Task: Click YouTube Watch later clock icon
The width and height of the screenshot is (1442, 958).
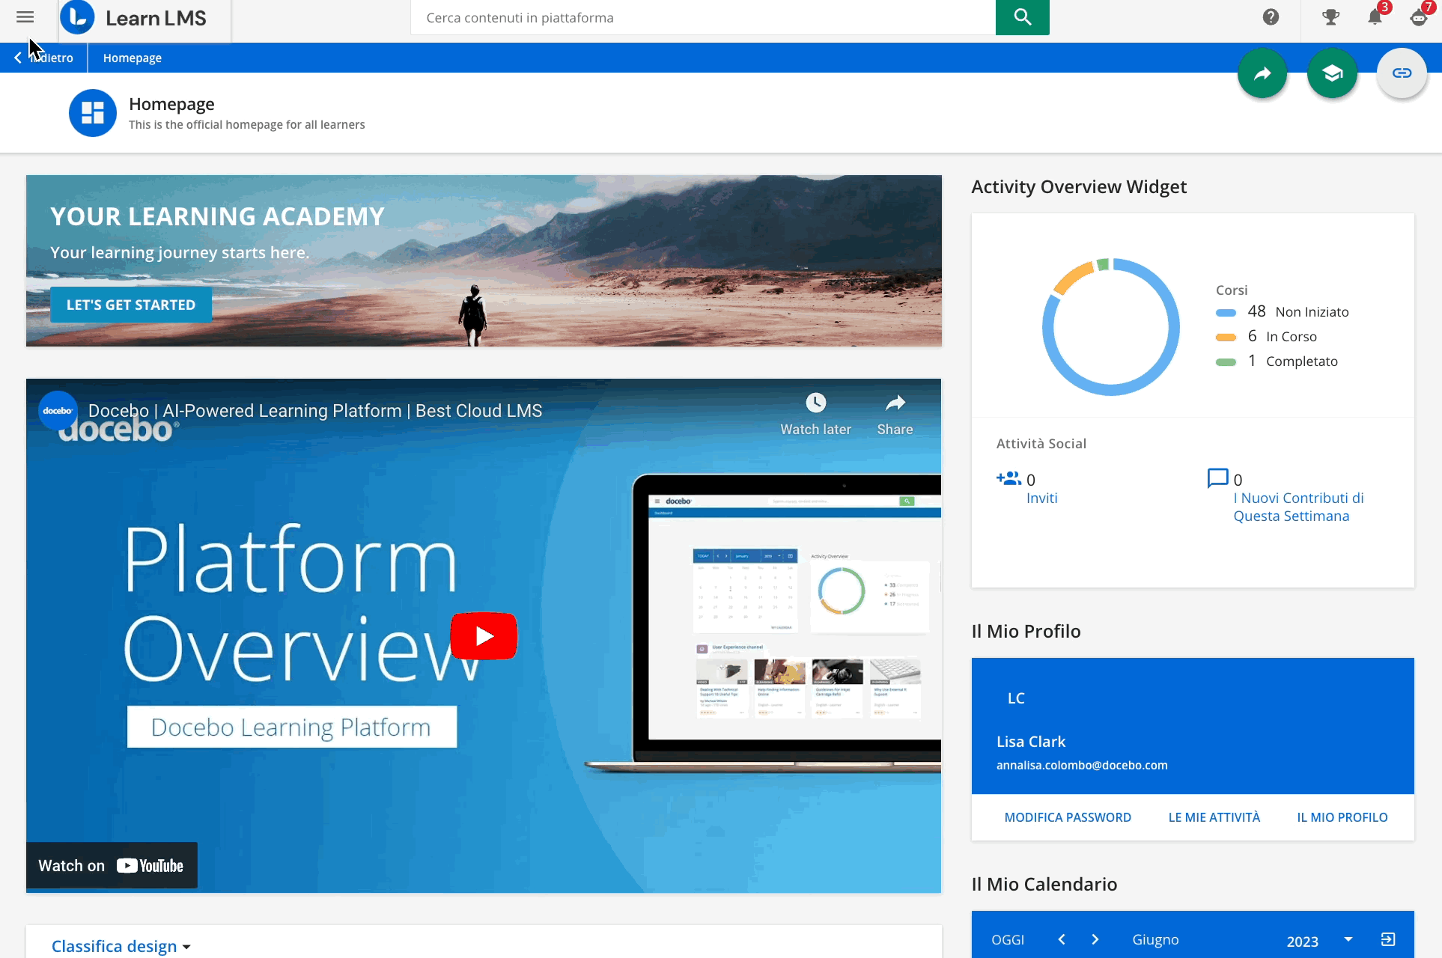Action: coord(815,403)
